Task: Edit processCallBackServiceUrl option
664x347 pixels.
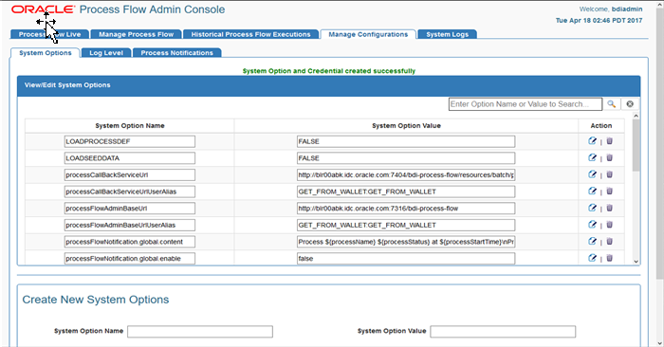Action: pyautogui.click(x=592, y=174)
